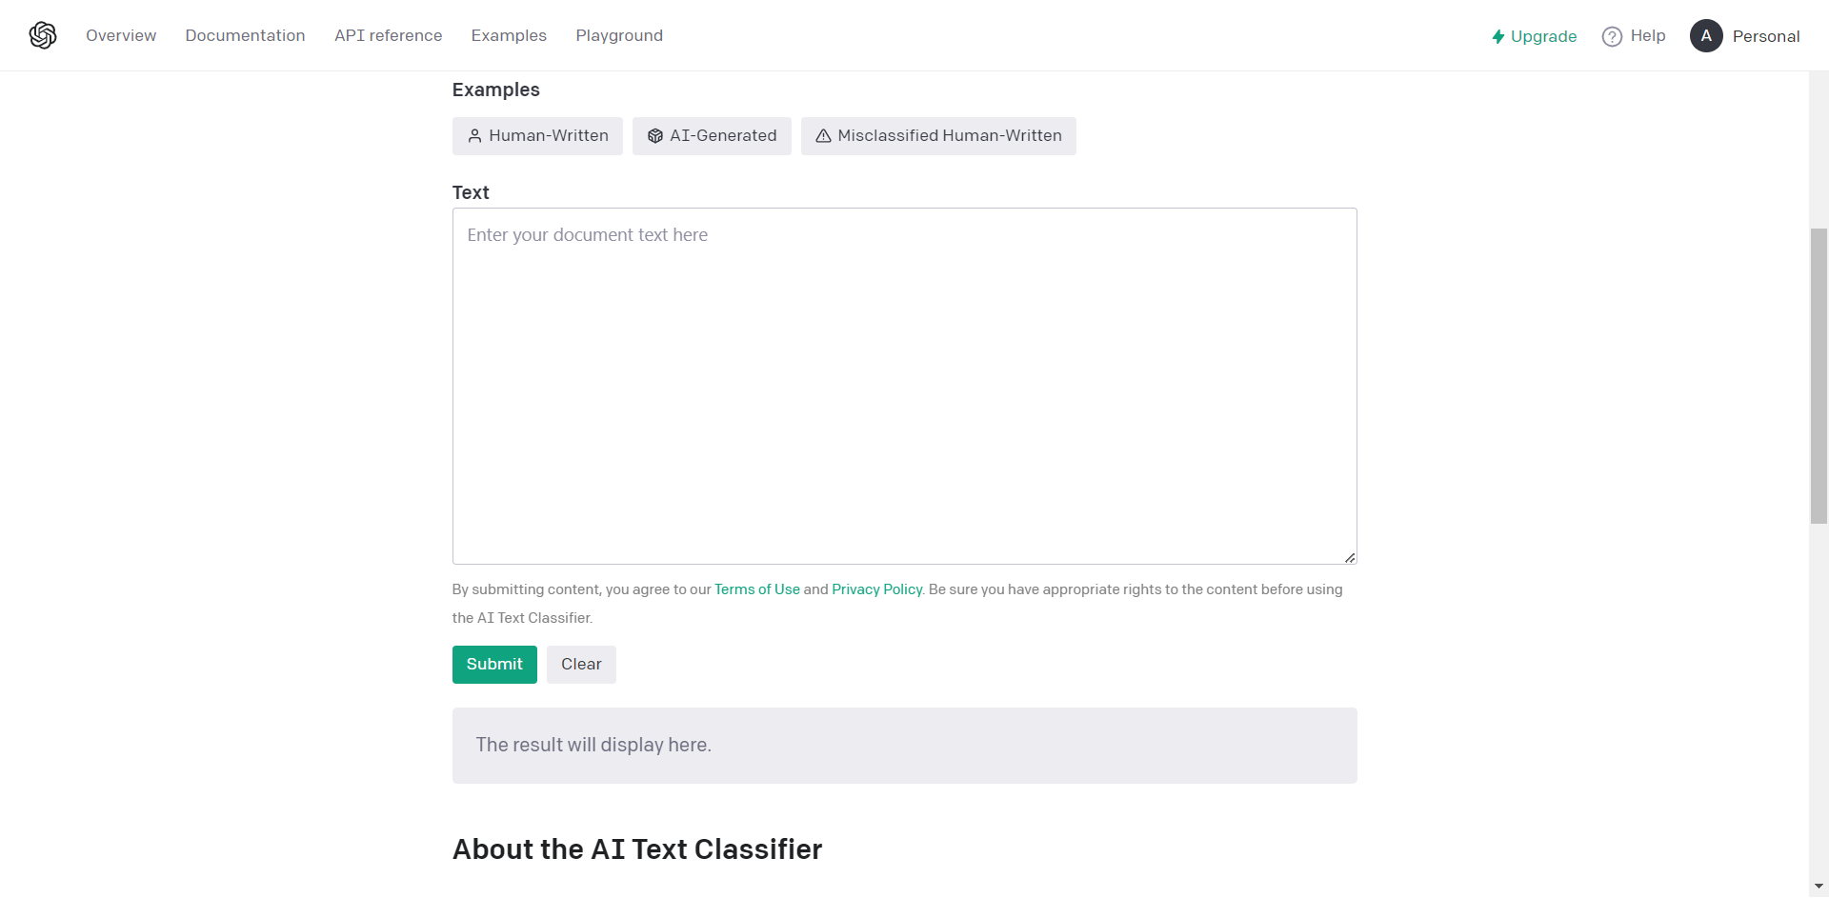Screen dimensions: 1829x898
Task: Submit the document text
Action: point(494,665)
